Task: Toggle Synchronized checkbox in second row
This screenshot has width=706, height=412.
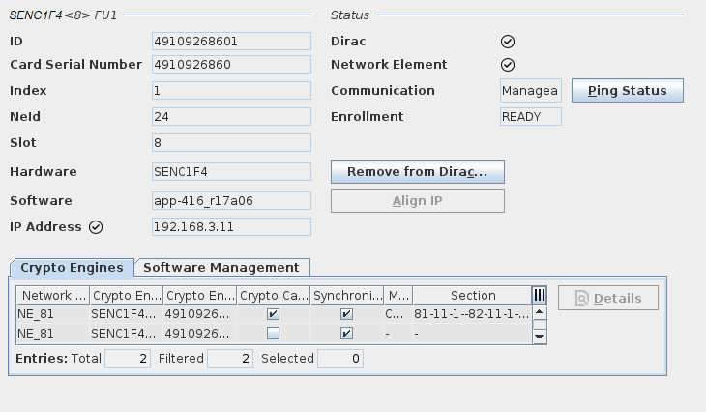Action: point(347,334)
